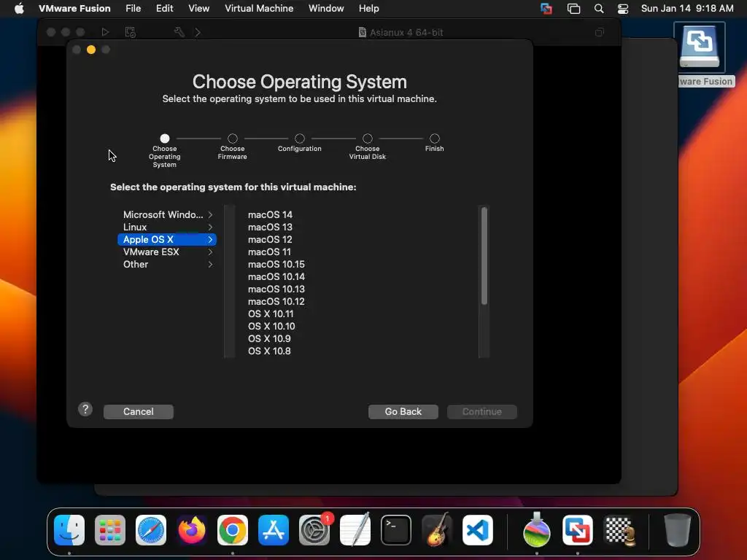The image size is (747, 560).
Task: Open the Window menu
Action: (x=326, y=9)
